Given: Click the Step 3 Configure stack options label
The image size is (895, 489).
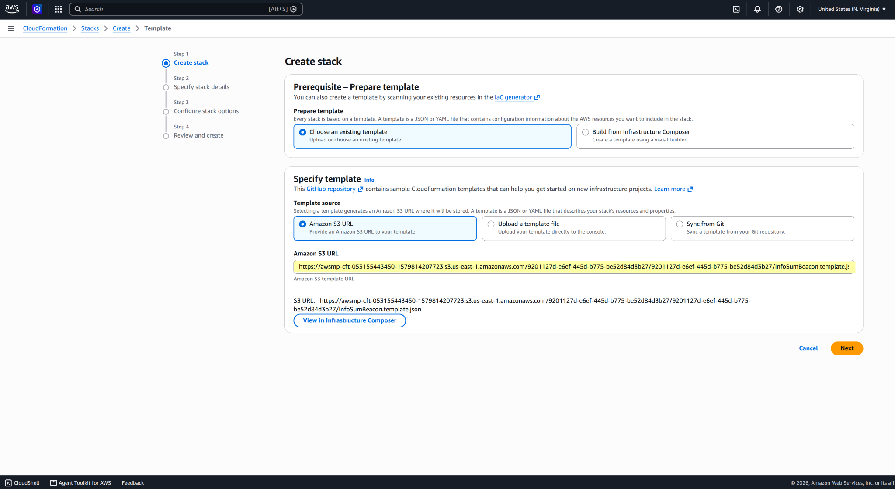Looking at the screenshot, I should pyautogui.click(x=206, y=111).
